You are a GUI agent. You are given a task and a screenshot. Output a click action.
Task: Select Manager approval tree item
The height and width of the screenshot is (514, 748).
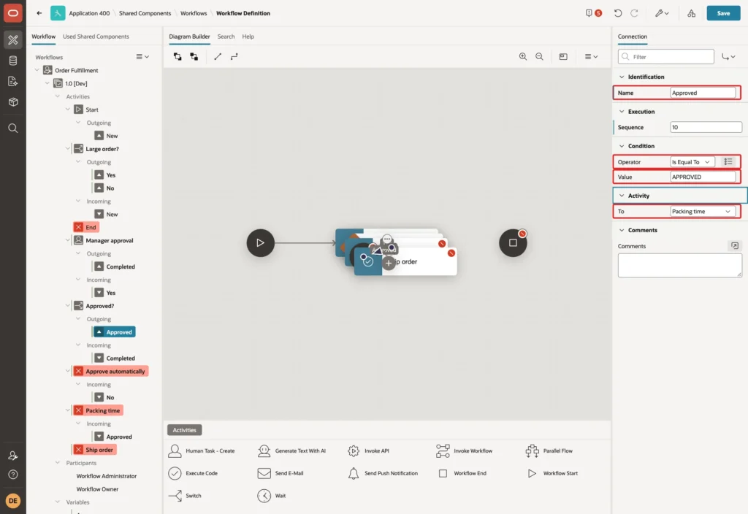(x=110, y=240)
